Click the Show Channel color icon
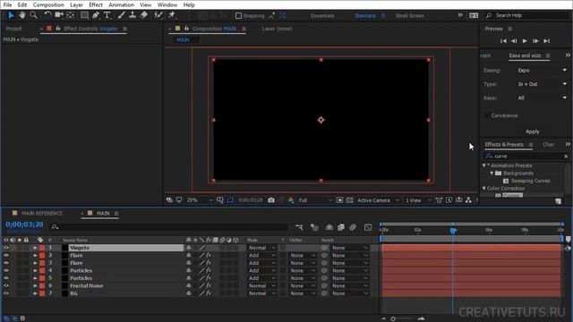 coord(291,200)
